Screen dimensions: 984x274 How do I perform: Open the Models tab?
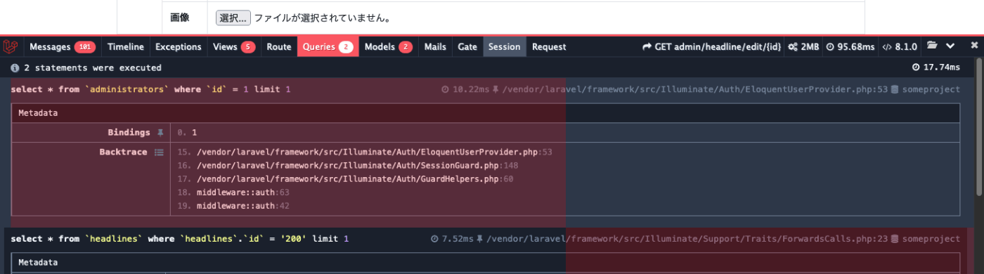389,47
